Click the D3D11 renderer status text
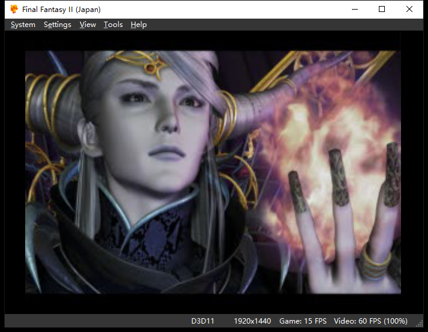This screenshot has height=332, width=428. 203,321
